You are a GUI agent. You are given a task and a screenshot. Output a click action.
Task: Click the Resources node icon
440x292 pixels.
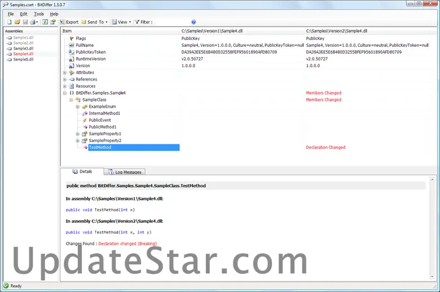pos(72,86)
